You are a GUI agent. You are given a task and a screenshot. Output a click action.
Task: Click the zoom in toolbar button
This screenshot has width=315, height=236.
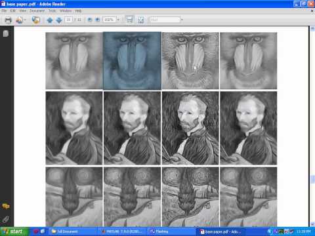98,20
